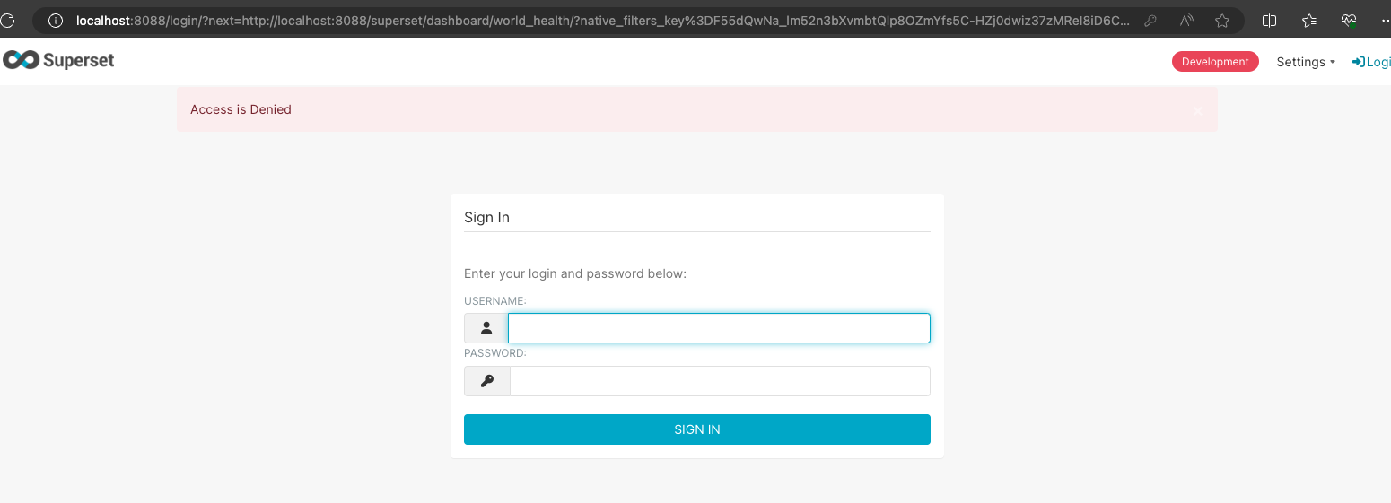Open the browser more options menu
Screen dimensions: 1391x503
click(x=1383, y=20)
